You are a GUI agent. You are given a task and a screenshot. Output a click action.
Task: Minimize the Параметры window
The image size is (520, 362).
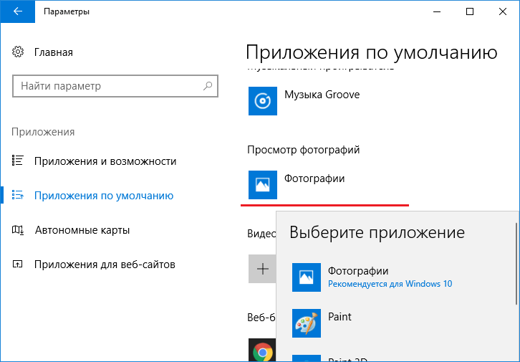click(x=437, y=11)
